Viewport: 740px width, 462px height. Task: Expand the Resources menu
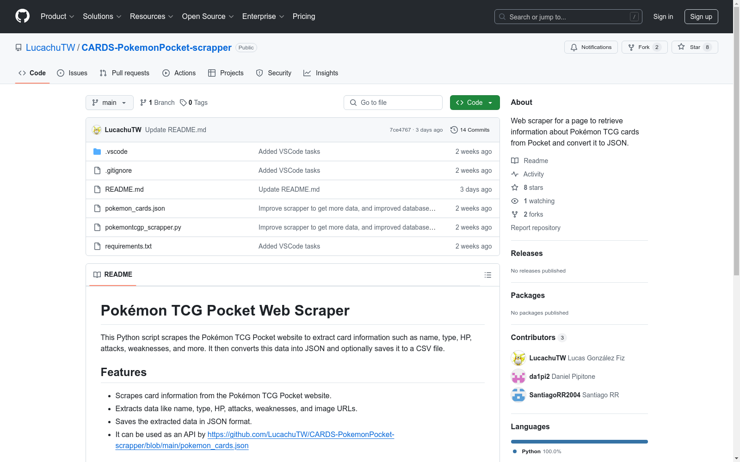(x=152, y=16)
